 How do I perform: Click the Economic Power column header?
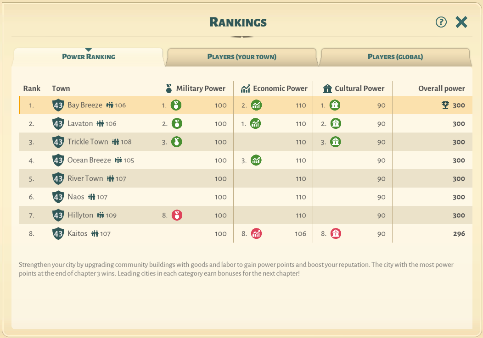point(274,89)
